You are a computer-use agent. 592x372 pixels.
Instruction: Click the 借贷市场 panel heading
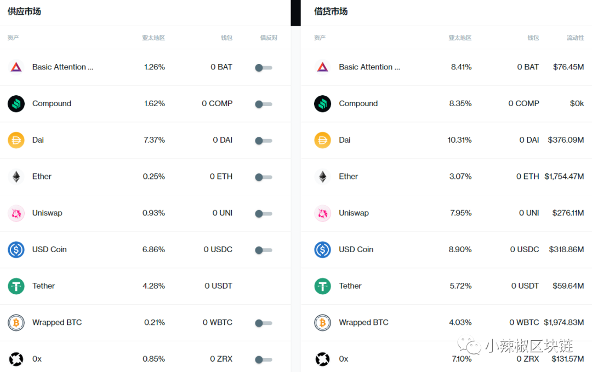coord(331,11)
